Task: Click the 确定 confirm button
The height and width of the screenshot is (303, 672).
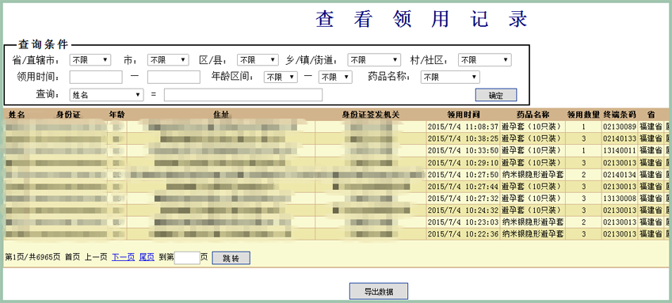Action: (496, 95)
